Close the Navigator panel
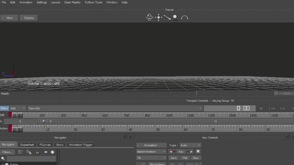294x165 pixels. tap(131, 137)
